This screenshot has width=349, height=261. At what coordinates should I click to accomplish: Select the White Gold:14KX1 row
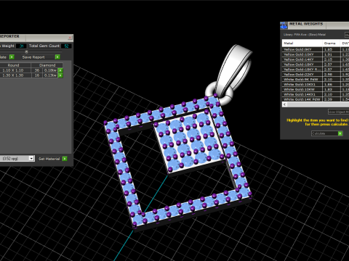pos(315,94)
